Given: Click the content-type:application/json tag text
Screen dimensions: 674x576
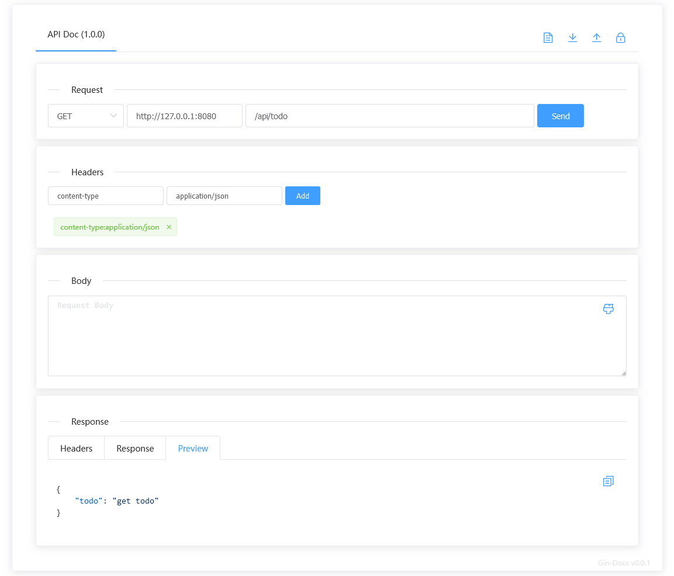Looking at the screenshot, I should click(110, 227).
